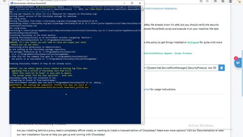The height and width of the screenshot is (137, 243).
Task: Open the Non-Administrative Installation link
Action: tap(161, 8)
